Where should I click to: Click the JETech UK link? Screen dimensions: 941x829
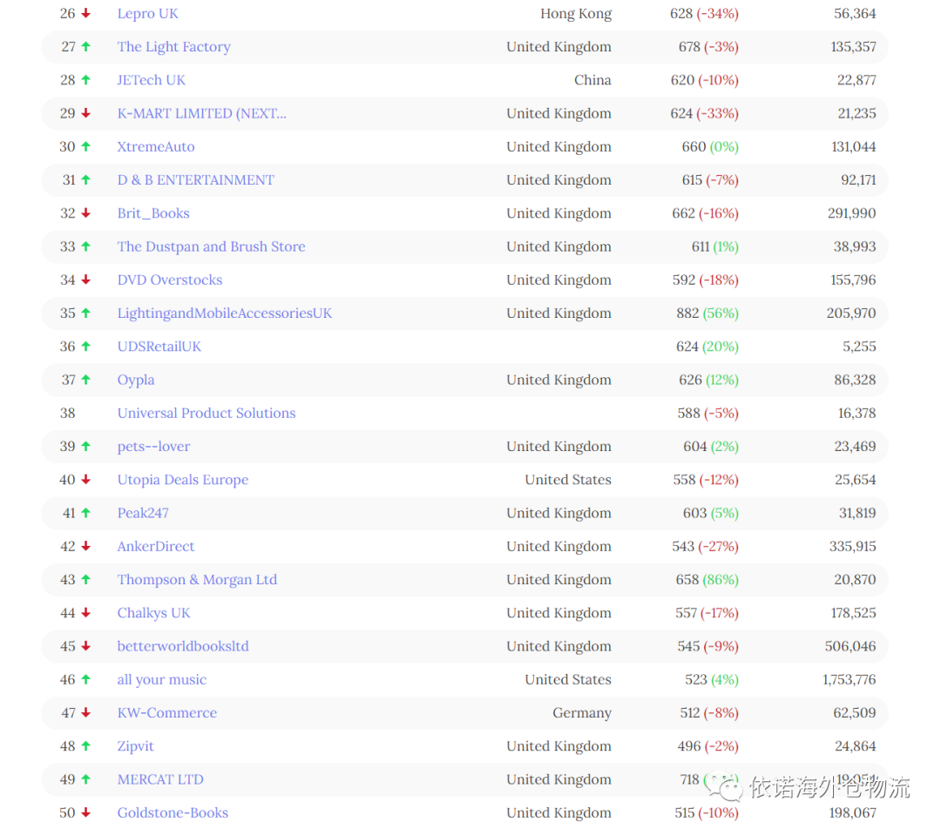(x=152, y=80)
